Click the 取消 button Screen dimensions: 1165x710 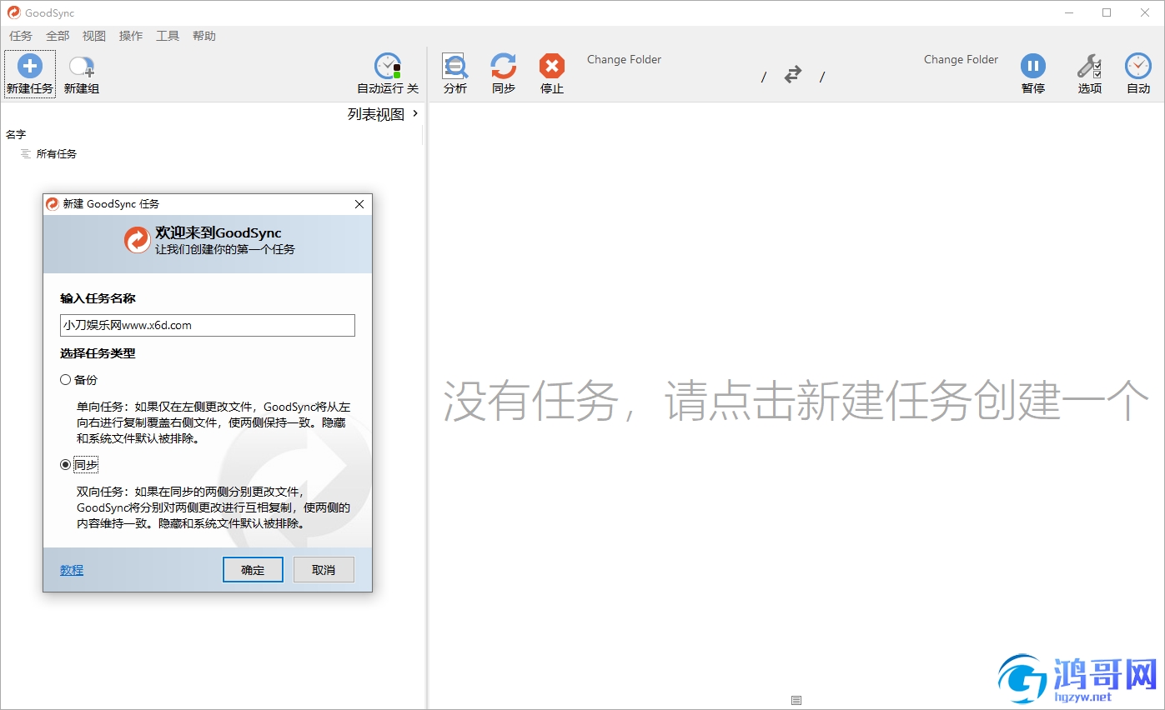pos(324,570)
